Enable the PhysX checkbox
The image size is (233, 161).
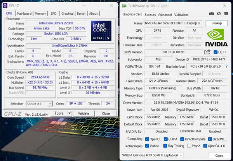pyautogui.click(x=190, y=146)
